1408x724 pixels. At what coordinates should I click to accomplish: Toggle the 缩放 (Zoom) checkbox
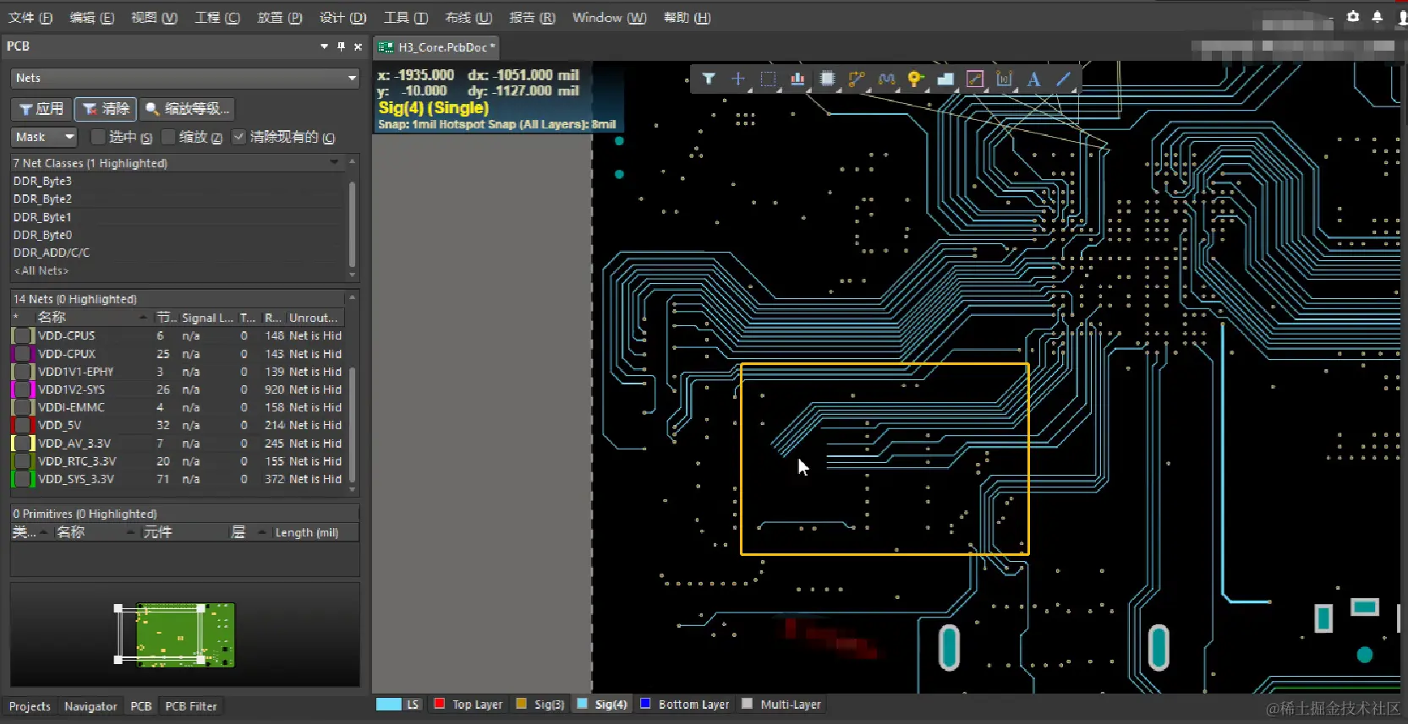(x=168, y=137)
